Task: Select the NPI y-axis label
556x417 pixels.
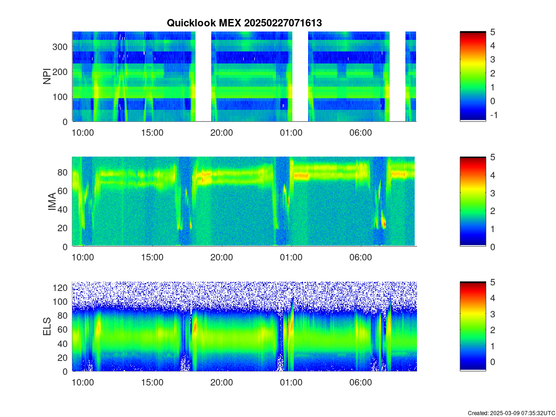Action: point(47,76)
